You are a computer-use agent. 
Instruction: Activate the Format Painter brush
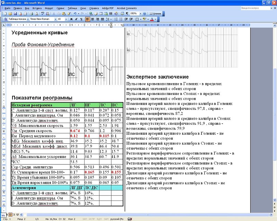tap(69, 14)
